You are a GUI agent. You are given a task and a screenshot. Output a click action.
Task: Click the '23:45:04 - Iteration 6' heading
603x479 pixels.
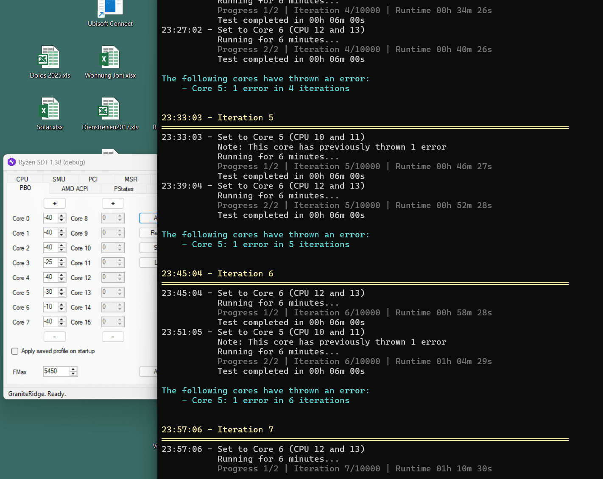click(218, 273)
